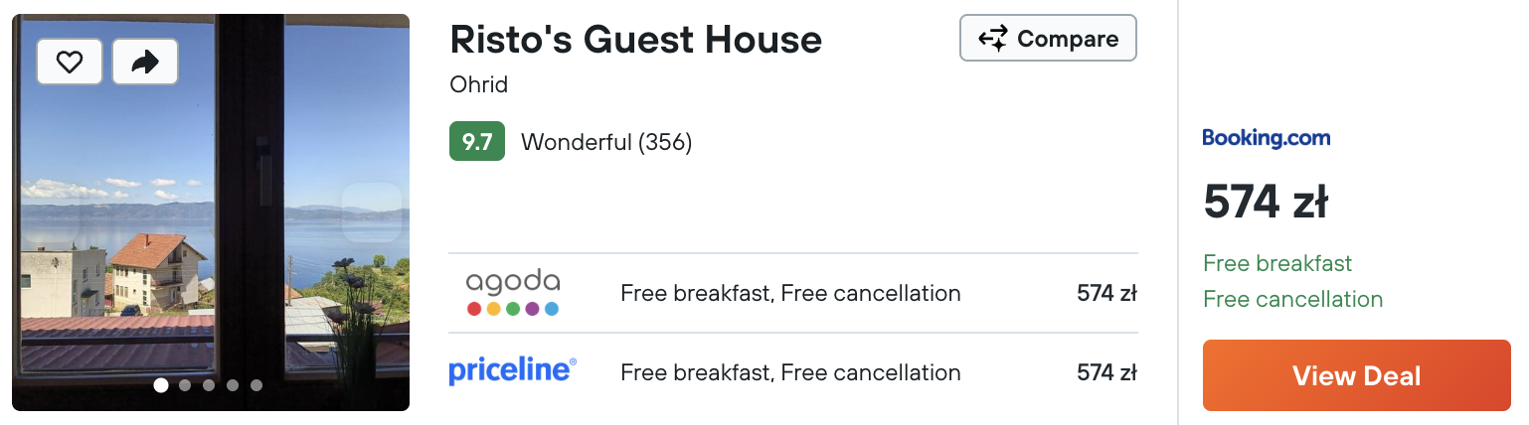Click the agoda 574 zł price

[1107, 293]
